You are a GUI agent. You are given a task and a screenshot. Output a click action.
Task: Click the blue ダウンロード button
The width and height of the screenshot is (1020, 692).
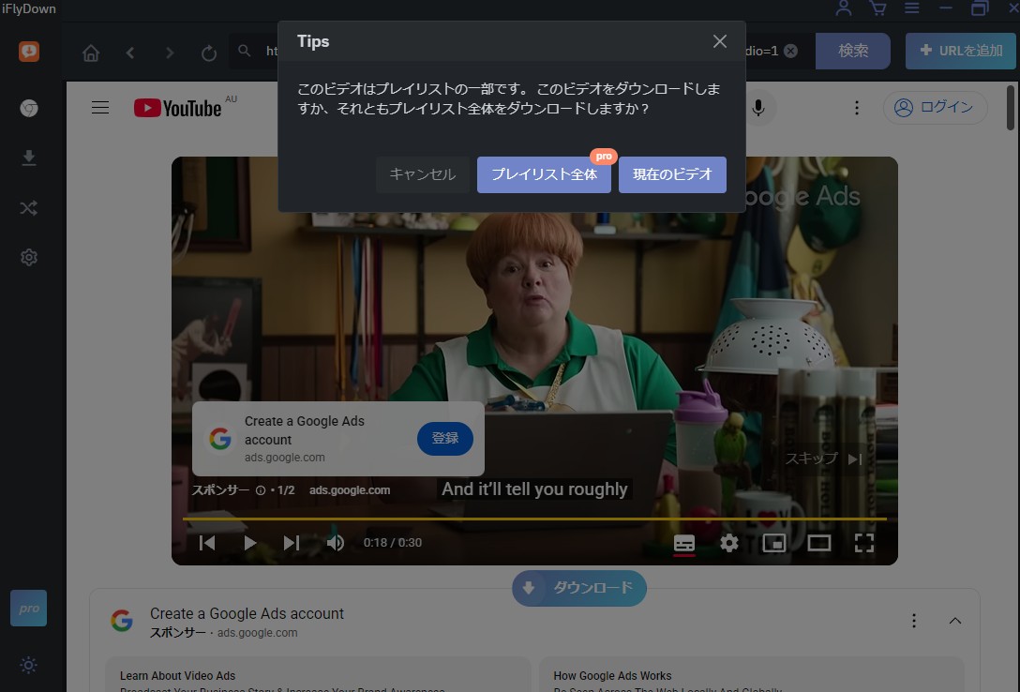coord(579,588)
